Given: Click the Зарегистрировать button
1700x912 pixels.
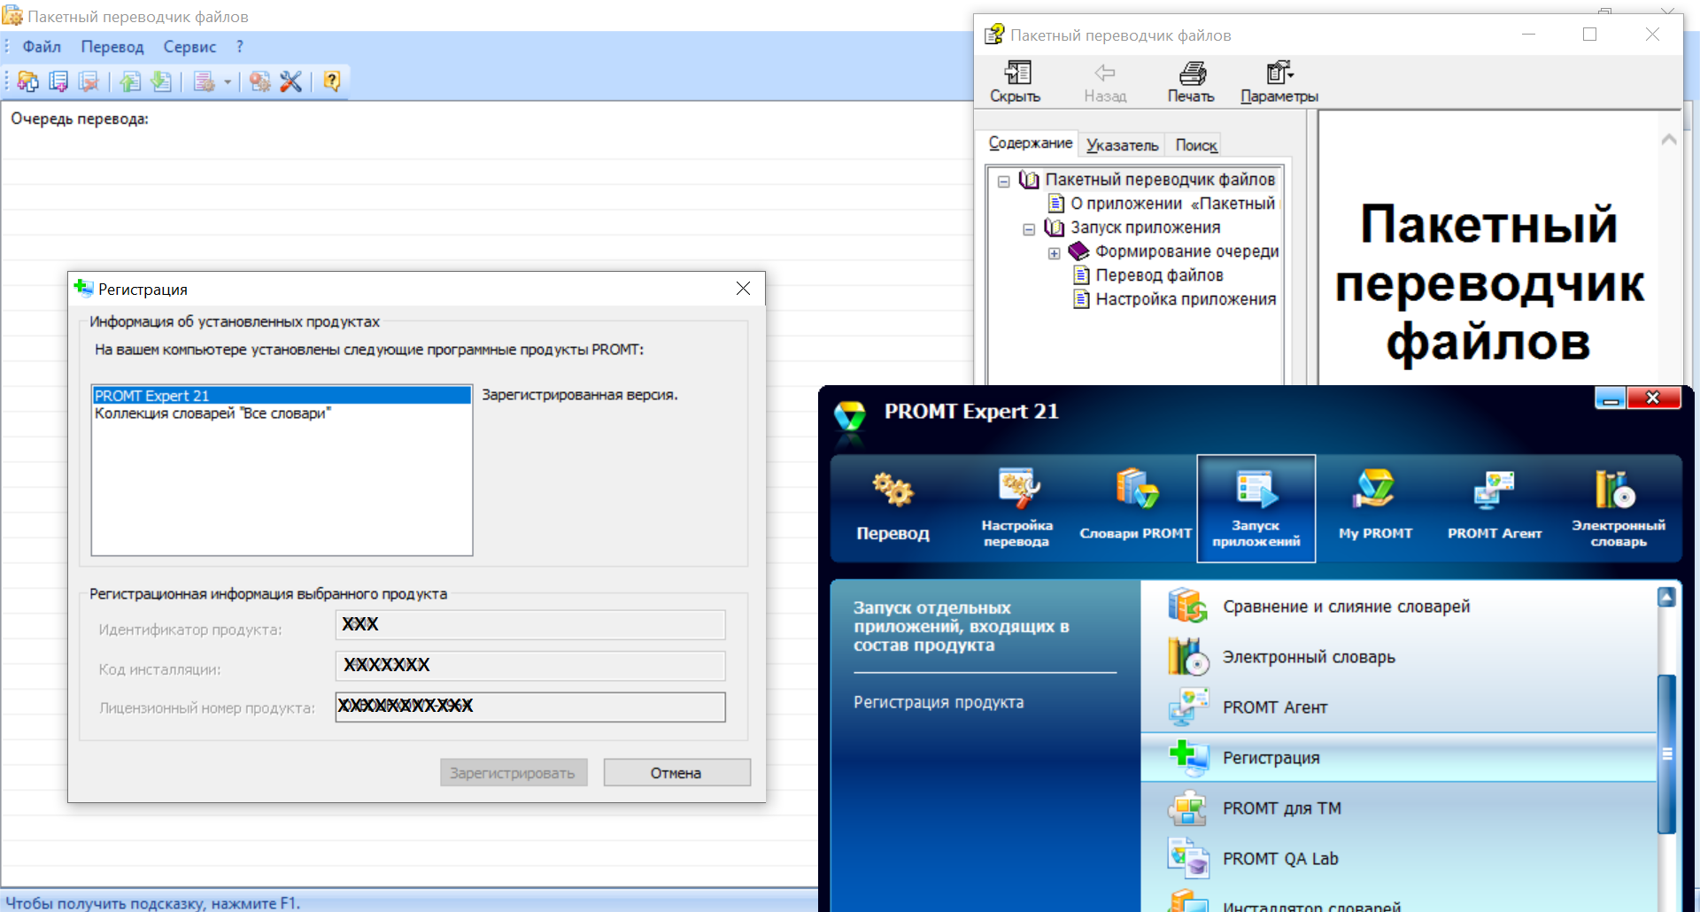Looking at the screenshot, I should (x=514, y=772).
